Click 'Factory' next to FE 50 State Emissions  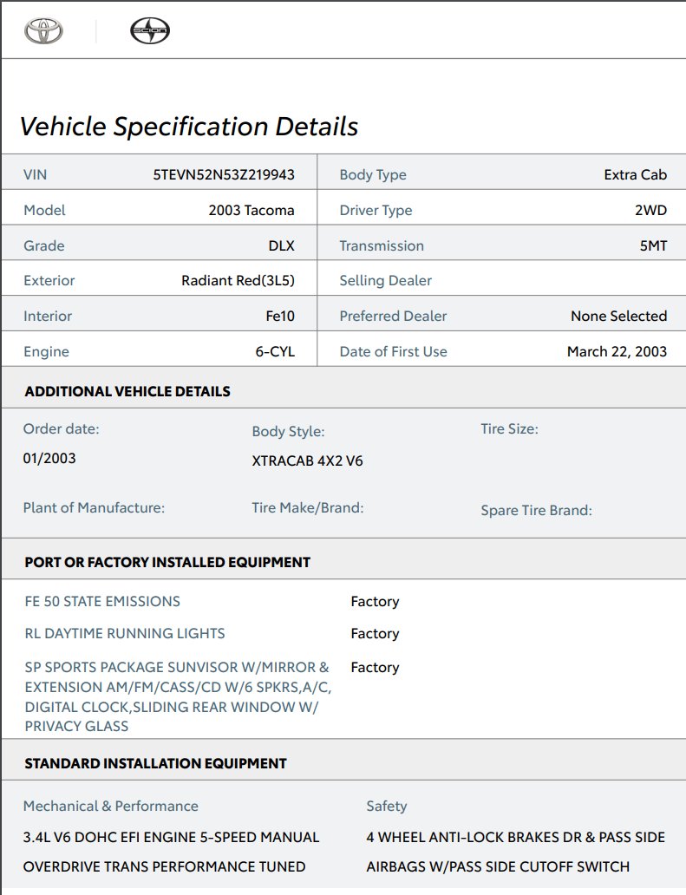pos(375,602)
